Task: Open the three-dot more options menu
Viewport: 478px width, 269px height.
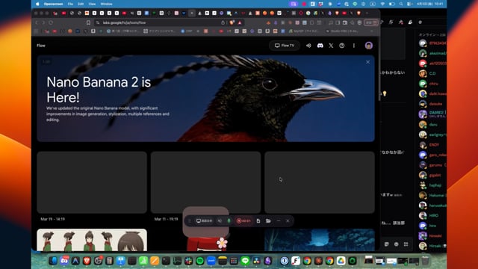Action: (354, 46)
